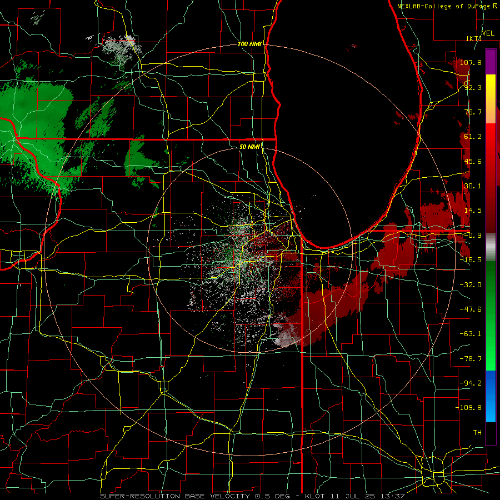Screen dimensions: 500x500
Task: Click the -94.2 value on velocity scale
Action: tap(471, 383)
